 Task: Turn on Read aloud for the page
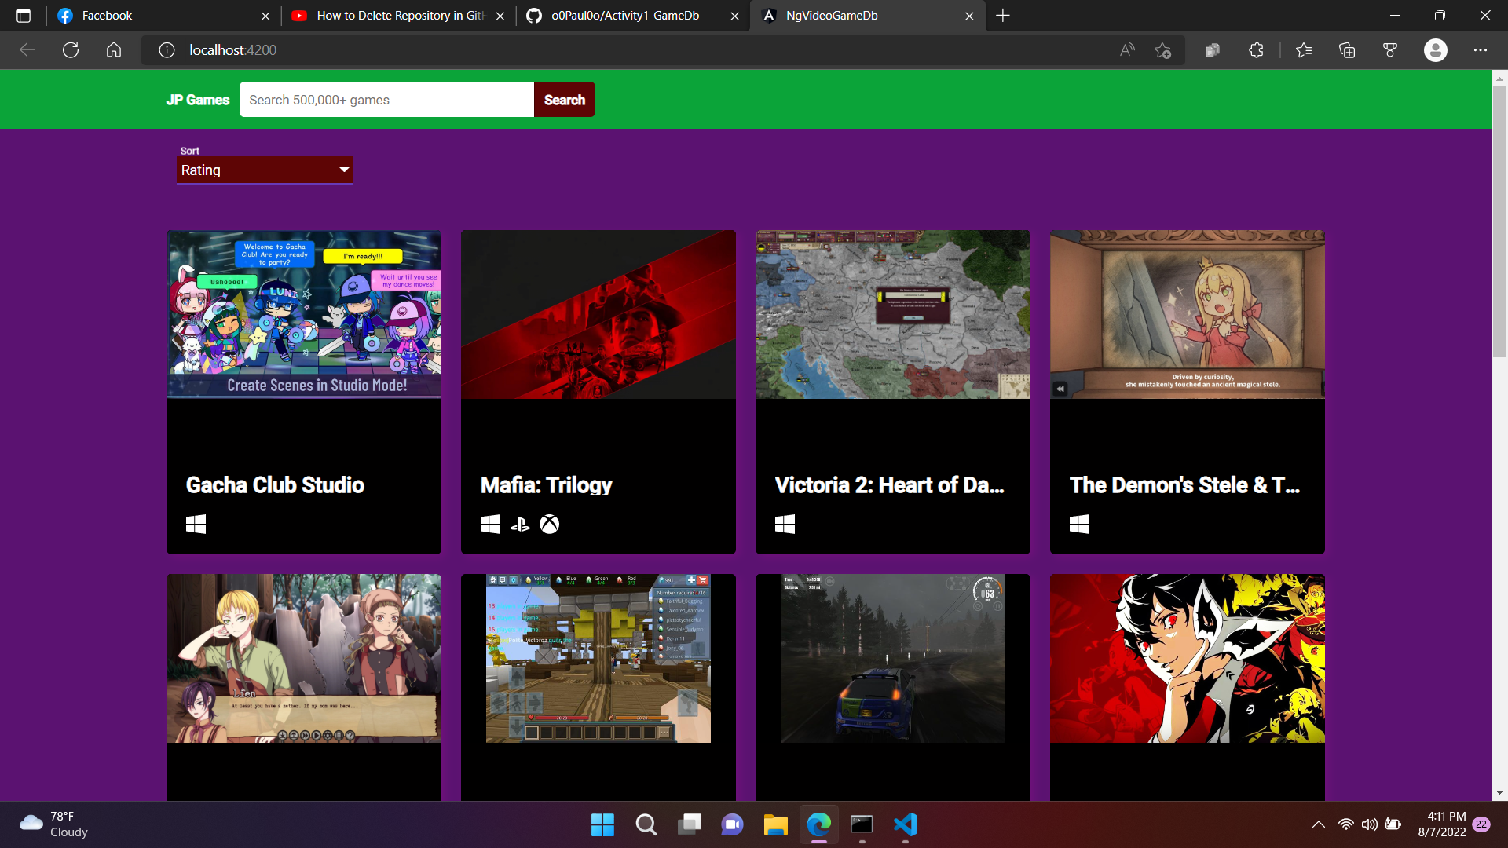(x=1127, y=50)
